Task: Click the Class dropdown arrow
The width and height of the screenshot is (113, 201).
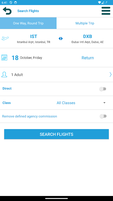Action: pos(104,103)
